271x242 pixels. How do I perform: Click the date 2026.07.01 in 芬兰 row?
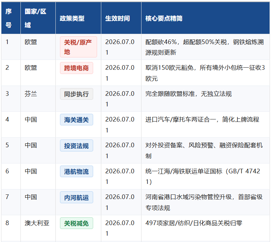120,99
